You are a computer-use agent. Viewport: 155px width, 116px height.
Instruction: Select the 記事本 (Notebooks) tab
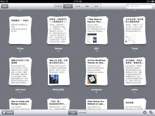pyautogui.click(x=68, y=6)
